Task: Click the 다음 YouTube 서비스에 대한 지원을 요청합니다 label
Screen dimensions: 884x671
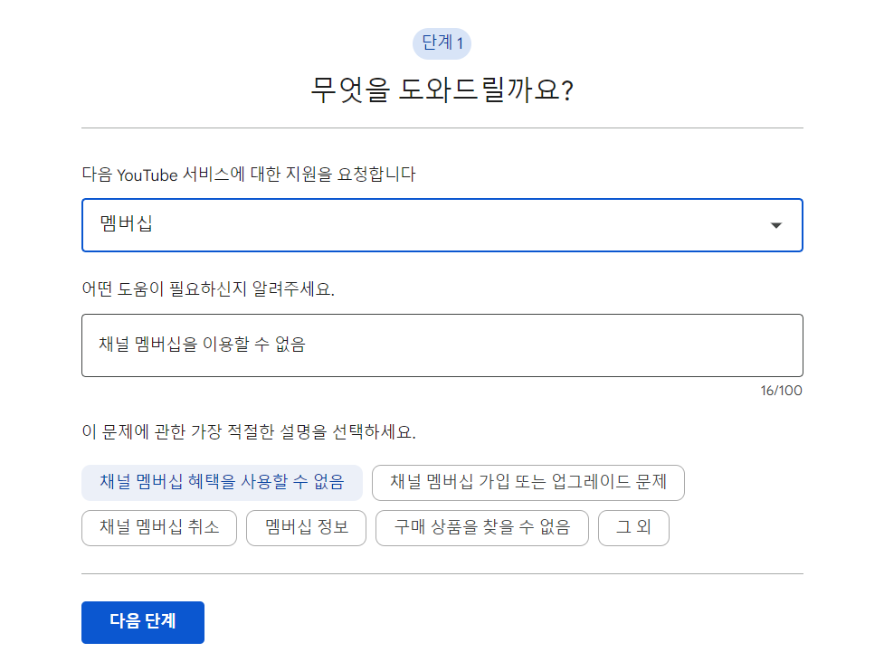Action: pos(249,175)
